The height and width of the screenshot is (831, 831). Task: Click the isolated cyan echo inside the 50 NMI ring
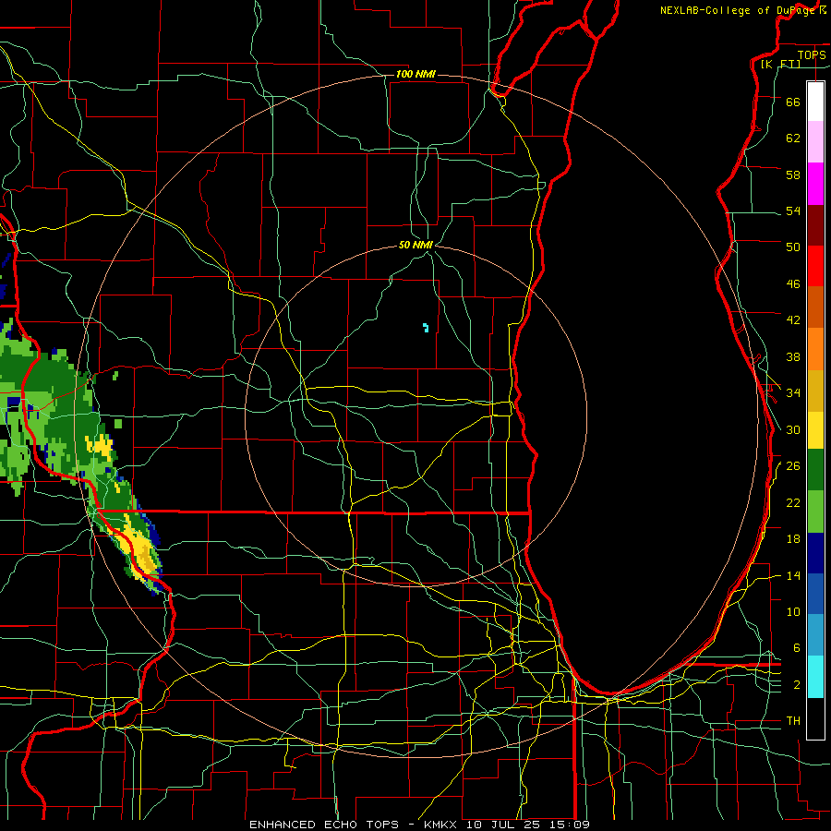(426, 328)
